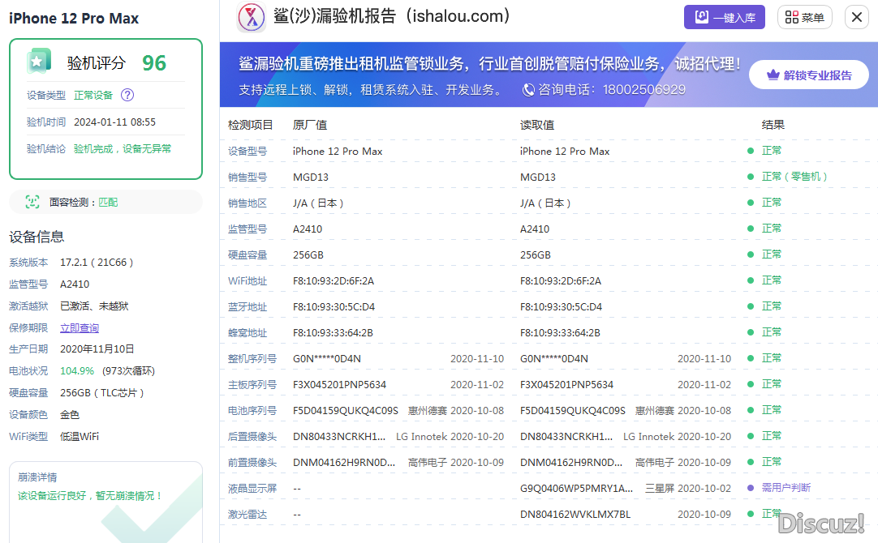Click the iPhone 12 Pro Max title
The image size is (878, 543).
(74, 19)
